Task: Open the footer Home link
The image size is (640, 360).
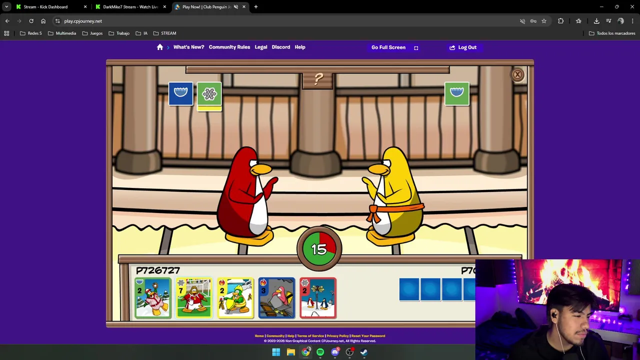Action: [x=259, y=336]
